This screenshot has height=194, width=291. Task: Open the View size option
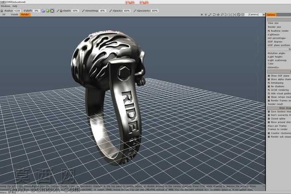click(273, 23)
